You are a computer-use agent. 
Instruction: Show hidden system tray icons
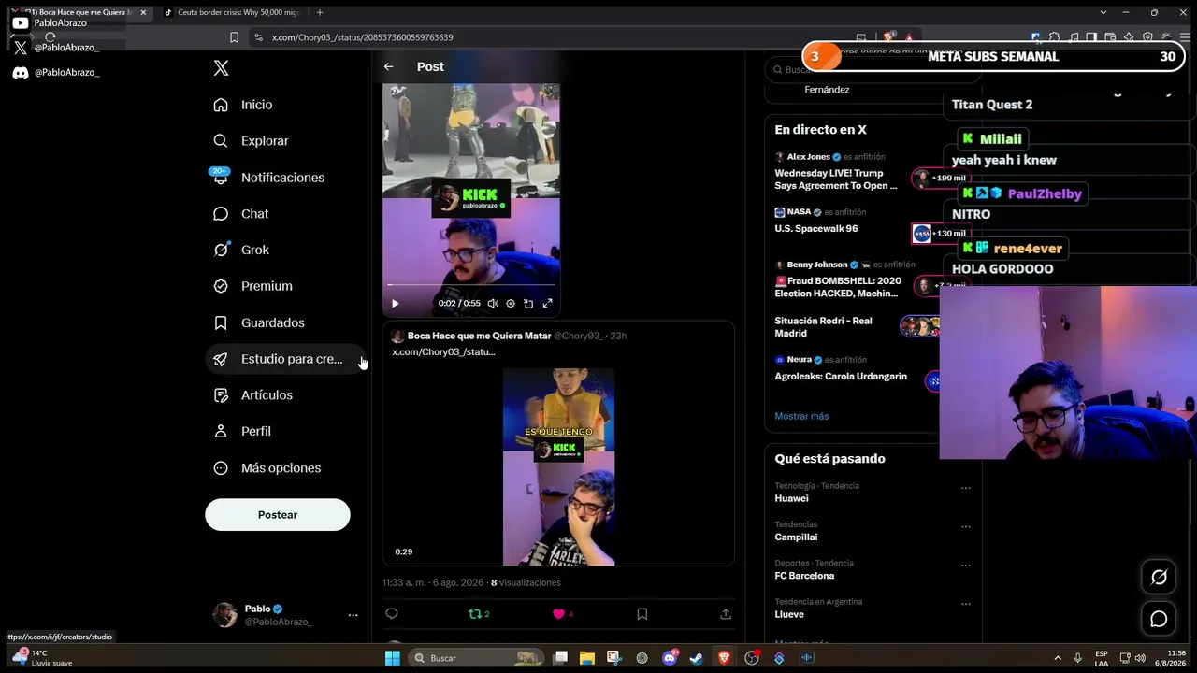tap(1058, 658)
